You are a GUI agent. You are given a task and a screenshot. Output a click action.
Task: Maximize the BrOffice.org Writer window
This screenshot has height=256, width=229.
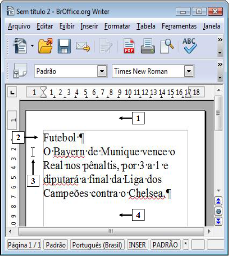pos(199,12)
